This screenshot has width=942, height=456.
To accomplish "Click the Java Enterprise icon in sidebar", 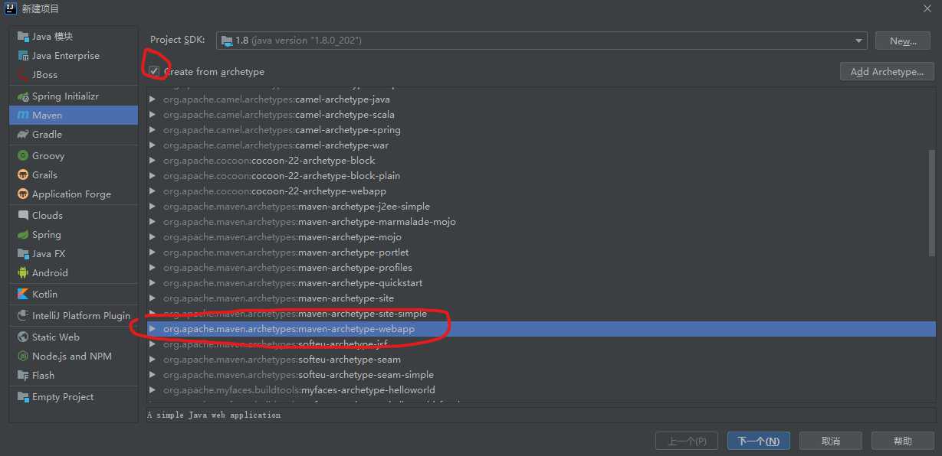I will click(x=23, y=56).
